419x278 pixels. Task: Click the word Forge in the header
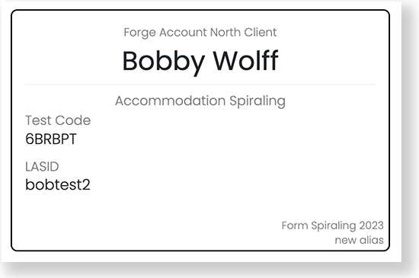pyautogui.click(x=139, y=33)
